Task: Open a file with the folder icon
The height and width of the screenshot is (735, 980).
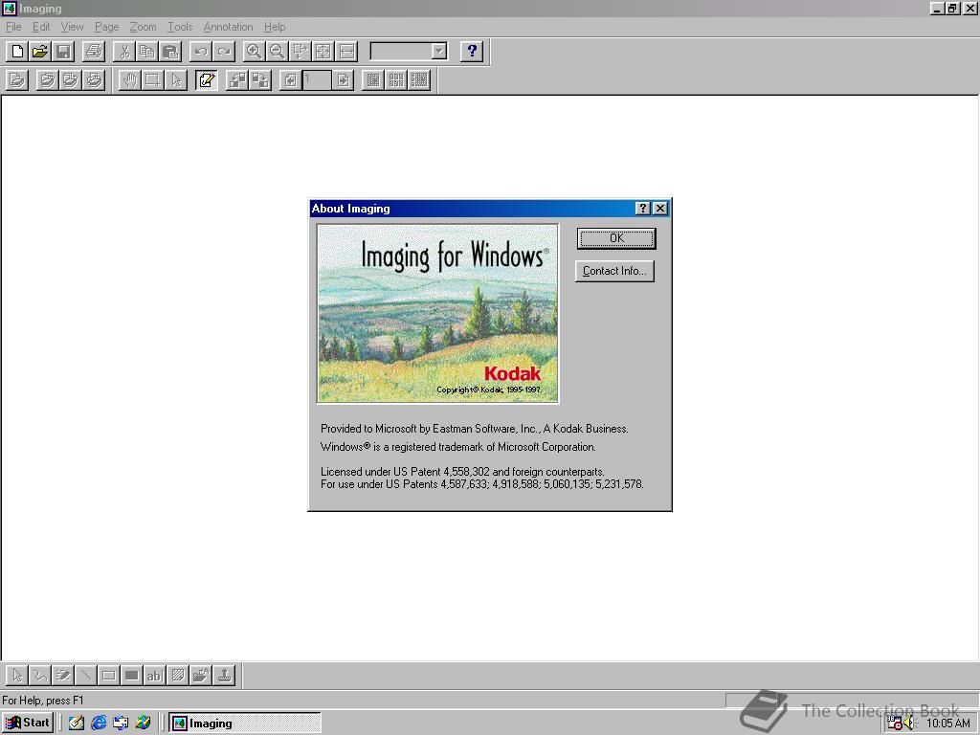Action: (40, 52)
